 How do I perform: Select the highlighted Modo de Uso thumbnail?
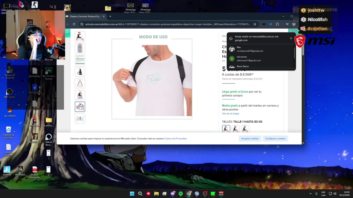[x=80, y=107]
